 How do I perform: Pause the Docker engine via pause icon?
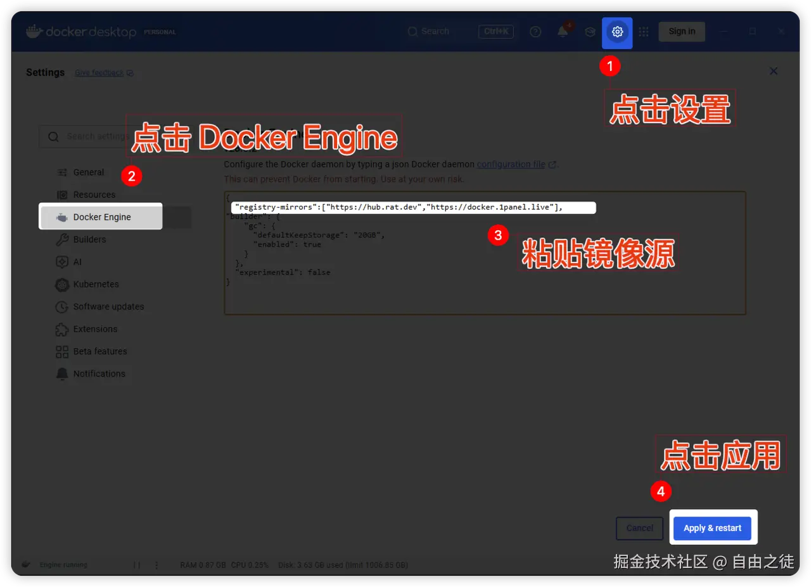[x=137, y=565]
